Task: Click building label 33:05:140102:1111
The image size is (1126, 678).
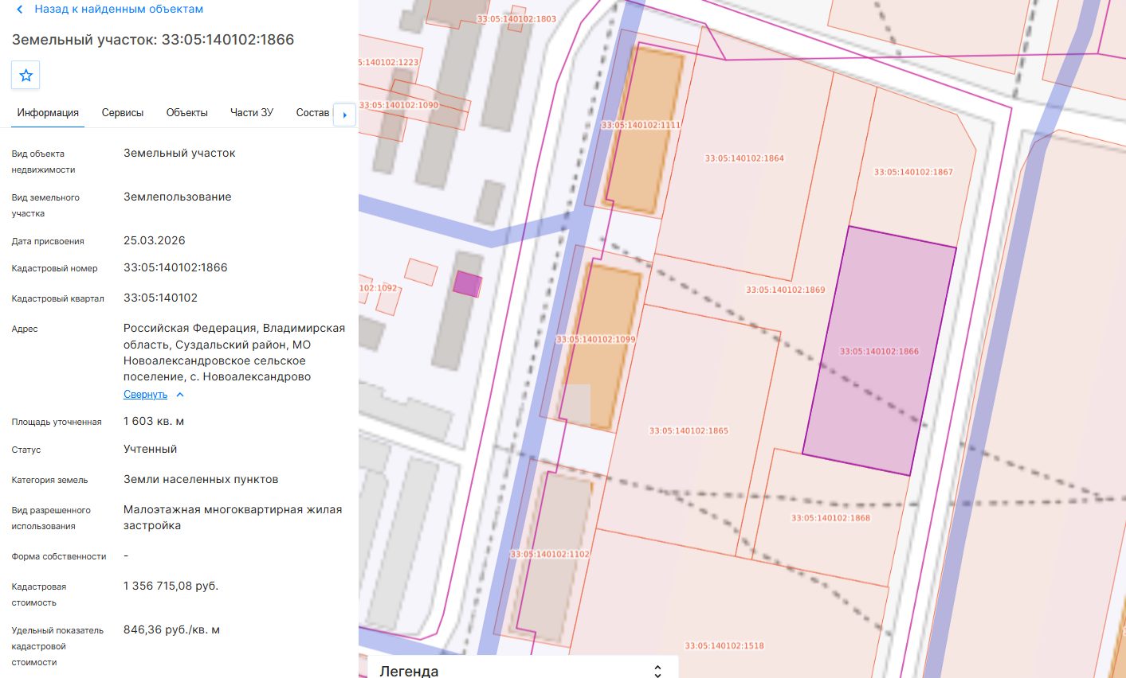Action: (x=641, y=125)
